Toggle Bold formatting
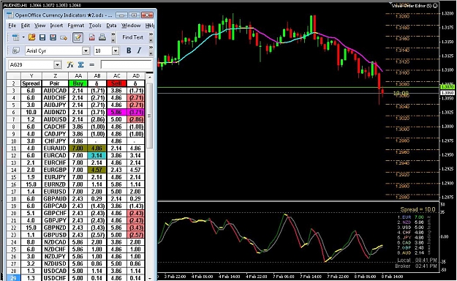This screenshot has width=457, height=281. 129,50
